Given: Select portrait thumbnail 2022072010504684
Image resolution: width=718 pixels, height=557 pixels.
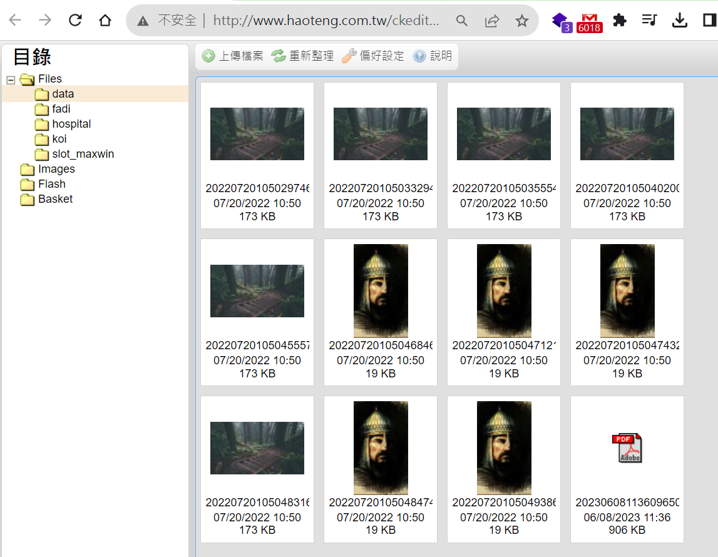Looking at the screenshot, I should point(381,291).
